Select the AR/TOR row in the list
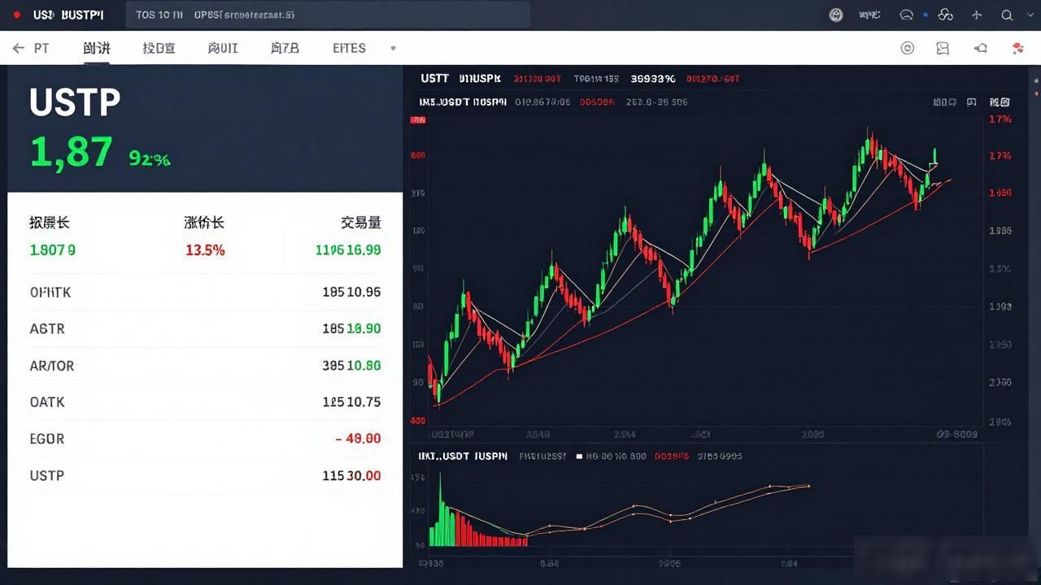Image resolution: width=1041 pixels, height=585 pixels. coord(205,366)
